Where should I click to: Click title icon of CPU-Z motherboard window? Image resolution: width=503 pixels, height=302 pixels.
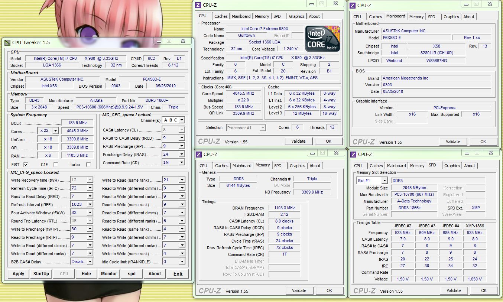click(x=353, y=5)
